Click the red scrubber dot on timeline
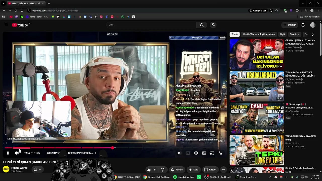Screen dimensions: 322x181 coord(113,148)
